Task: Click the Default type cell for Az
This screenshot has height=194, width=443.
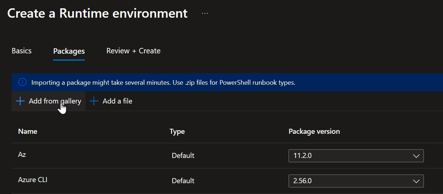Action: tap(183, 156)
